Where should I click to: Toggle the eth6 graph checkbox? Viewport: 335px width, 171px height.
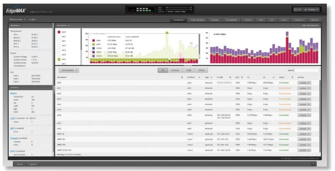(59, 60)
